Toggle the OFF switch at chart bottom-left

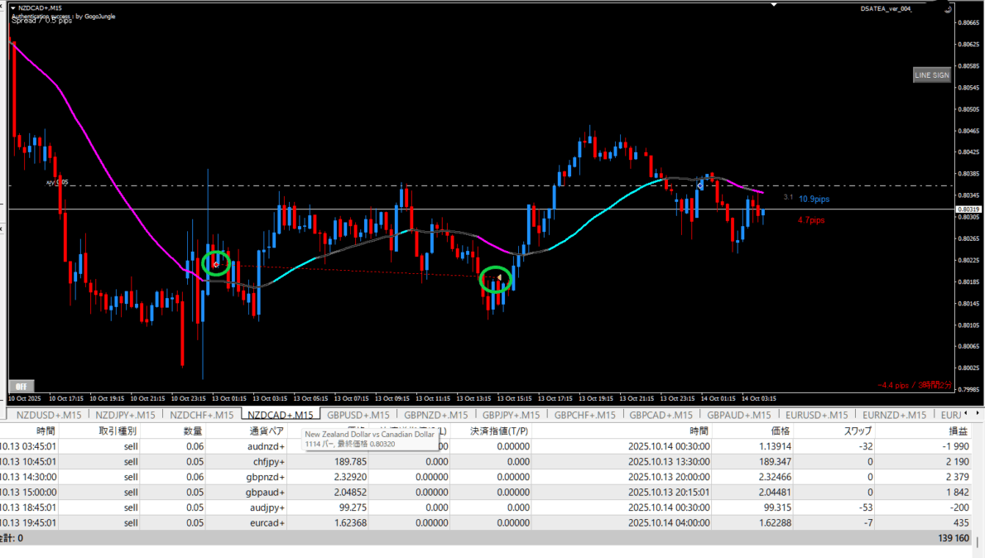click(21, 386)
